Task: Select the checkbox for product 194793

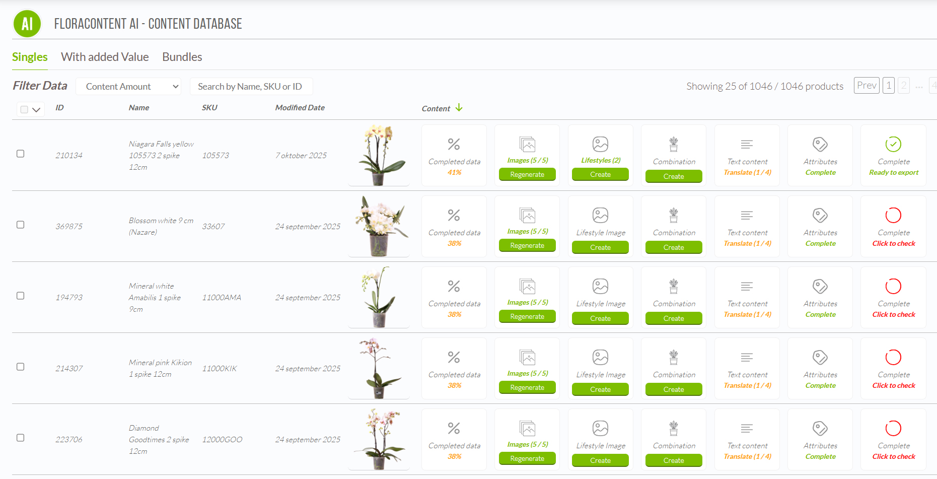Action: point(21,296)
